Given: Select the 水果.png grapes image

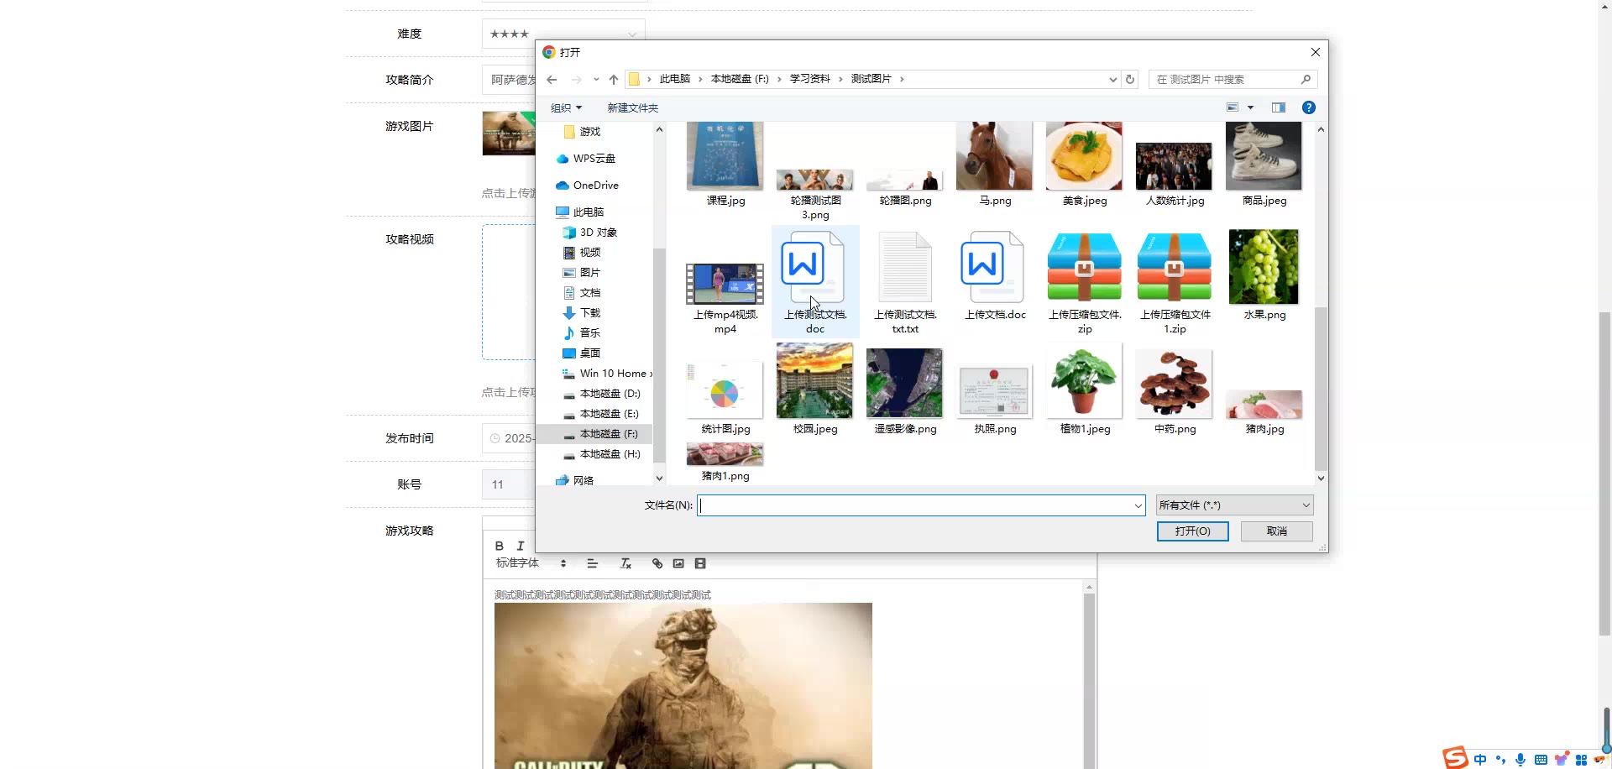Looking at the screenshot, I should (1264, 275).
